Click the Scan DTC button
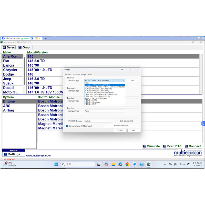 (172, 146)
